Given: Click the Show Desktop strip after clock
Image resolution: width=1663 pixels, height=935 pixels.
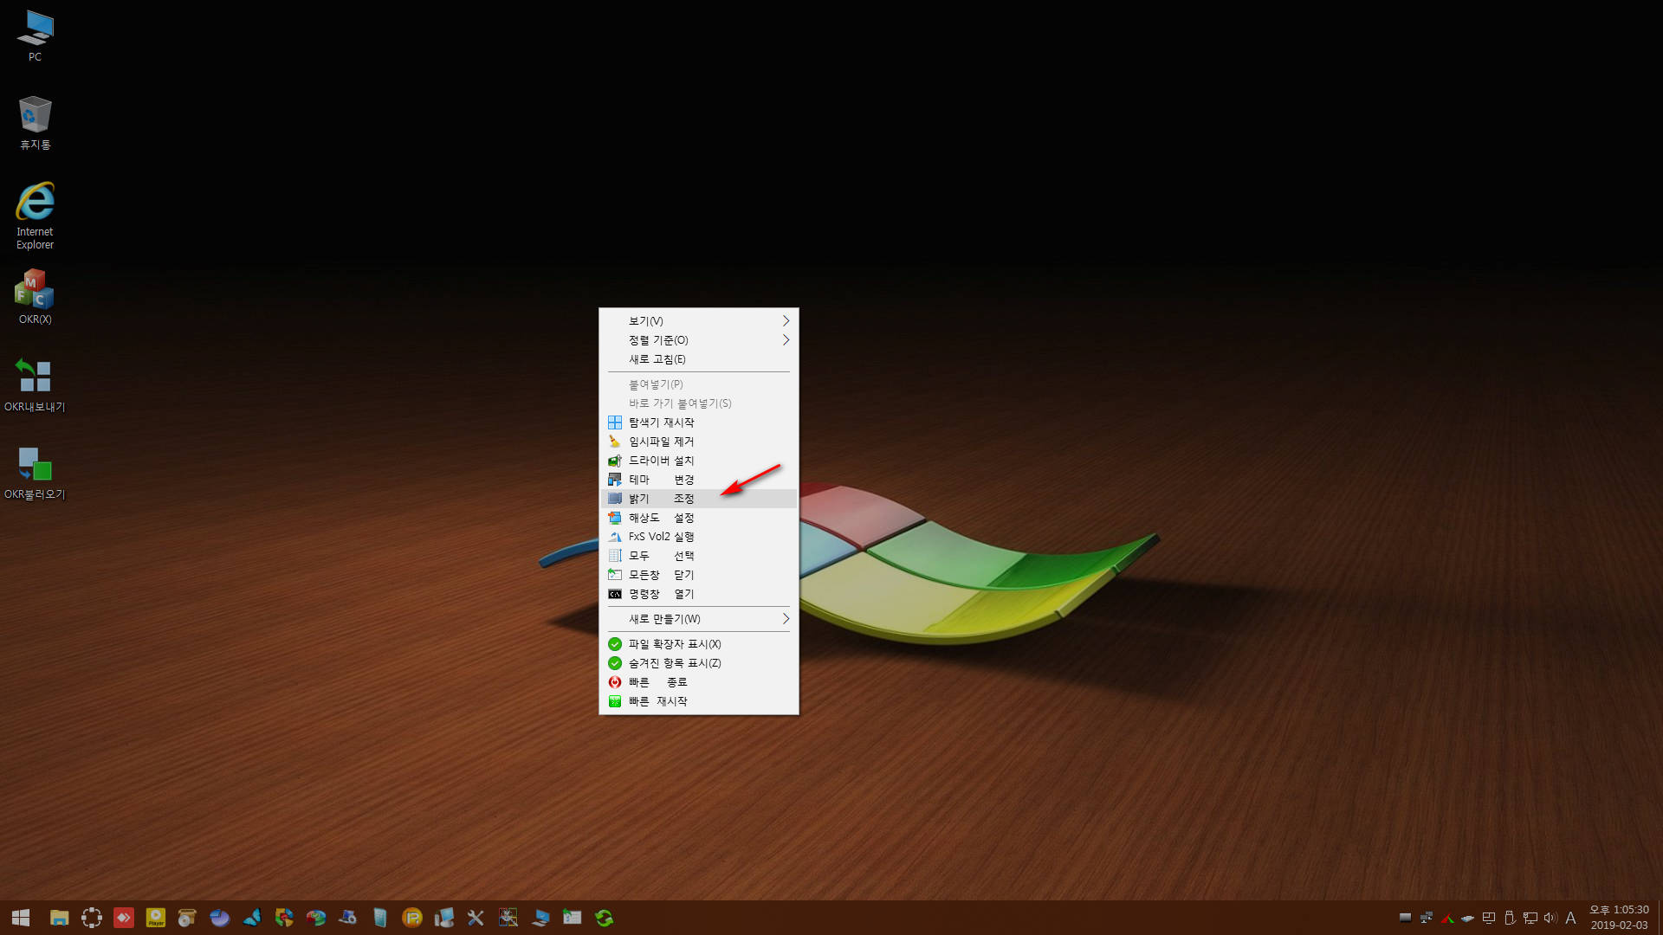Looking at the screenshot, I should coord(1660,918).
